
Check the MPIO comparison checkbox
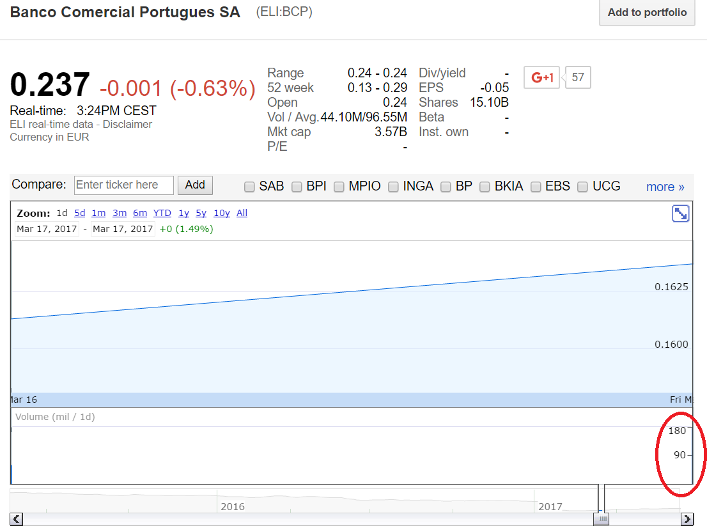coord(339,187)
